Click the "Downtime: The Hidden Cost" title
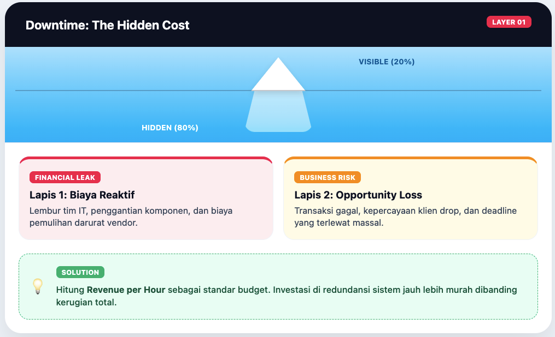 coord(108,25)
